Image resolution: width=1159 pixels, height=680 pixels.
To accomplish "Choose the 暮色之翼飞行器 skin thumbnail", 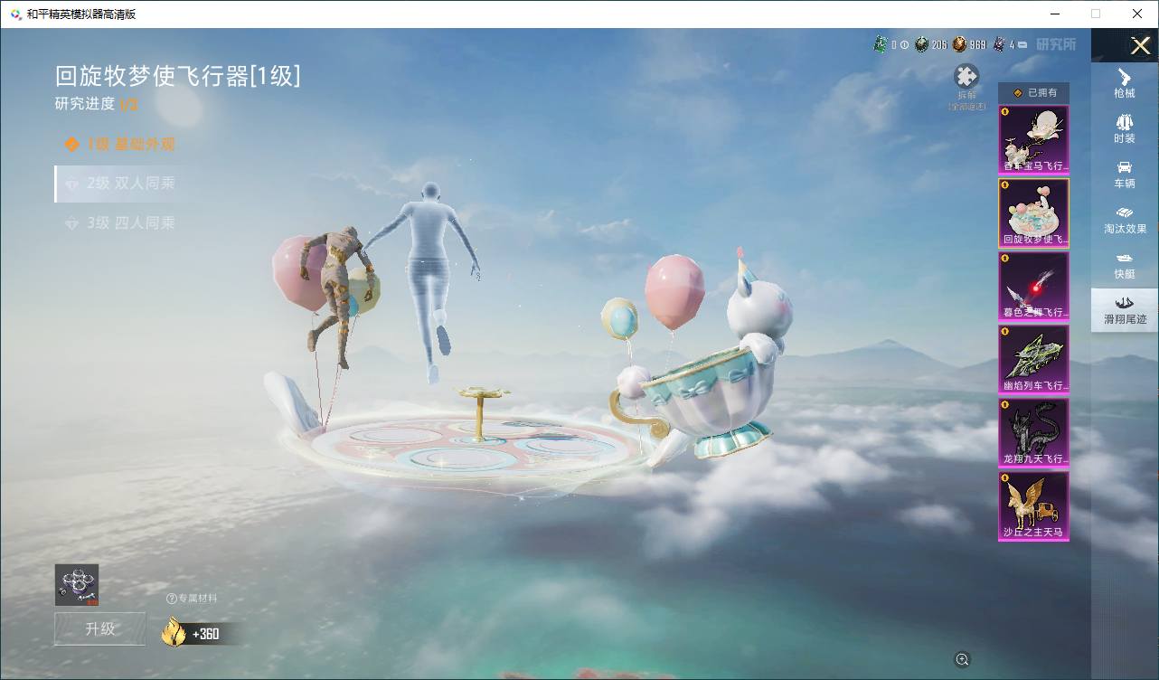I will [x=1033, y=286].
